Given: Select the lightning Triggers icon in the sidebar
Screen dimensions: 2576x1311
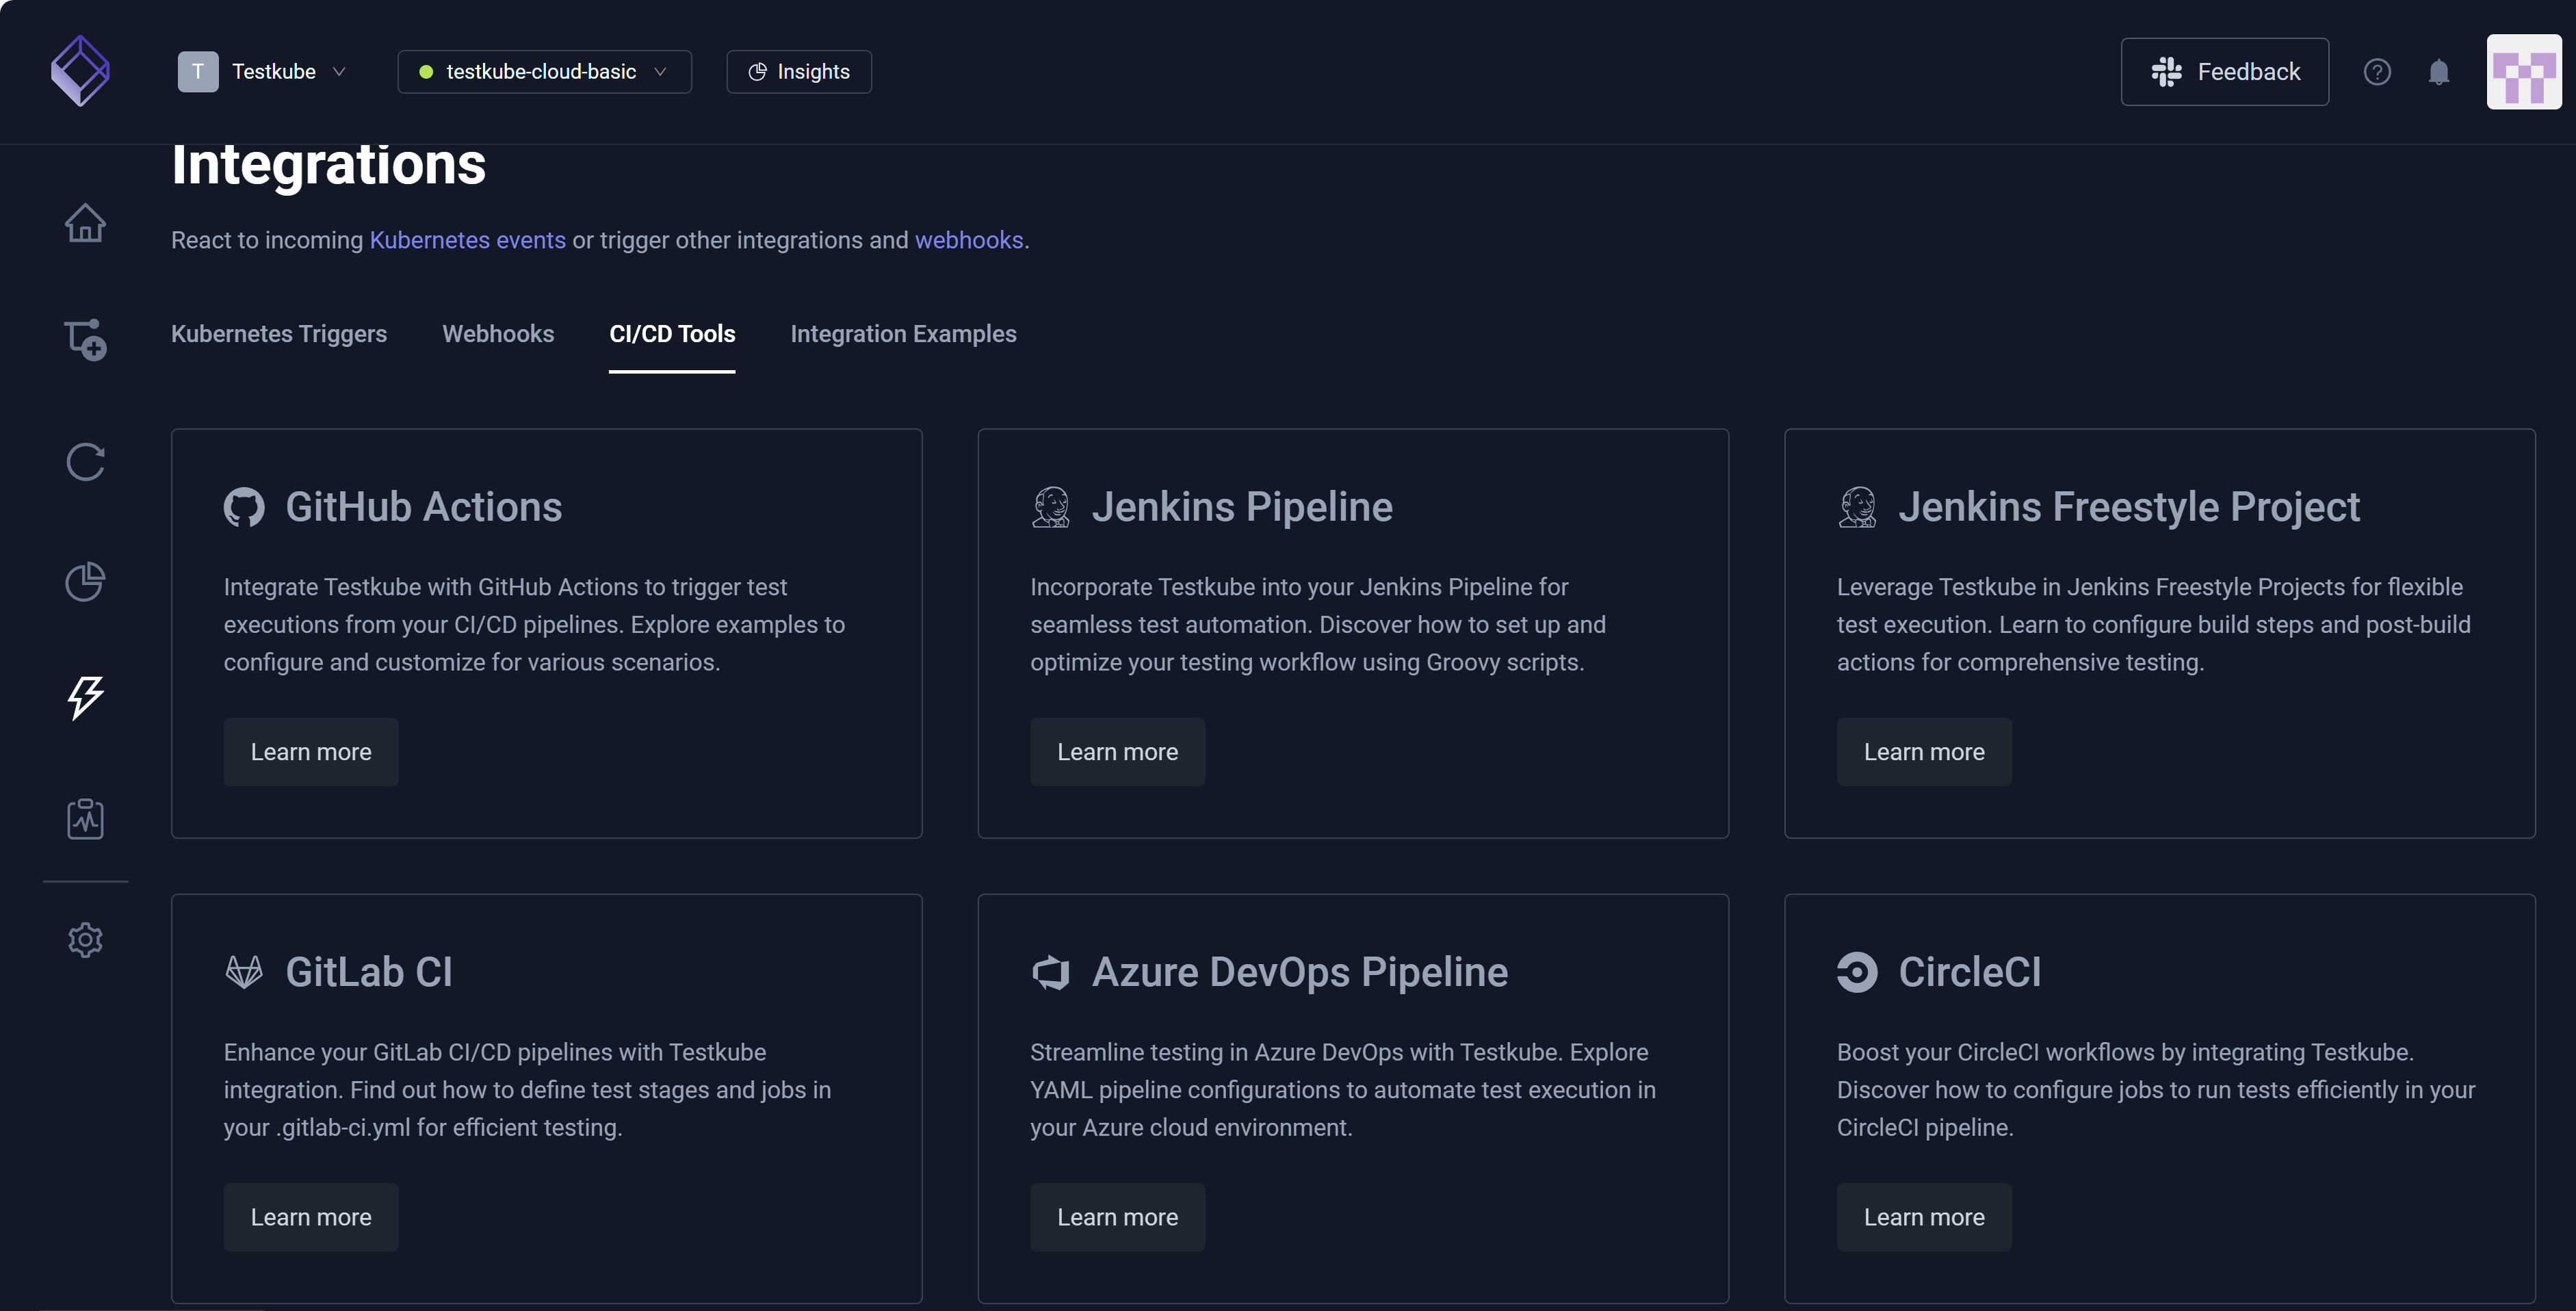Looking at the screenshot, I should pyautogui.click(x=85, y=698).
